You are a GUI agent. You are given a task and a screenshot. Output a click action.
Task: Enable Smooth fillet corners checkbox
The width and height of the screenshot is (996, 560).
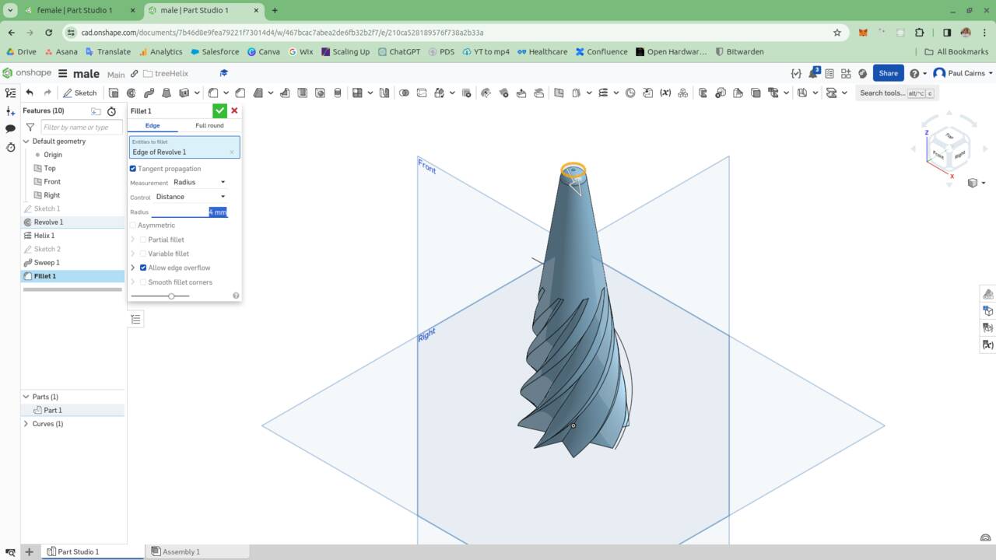143,282
